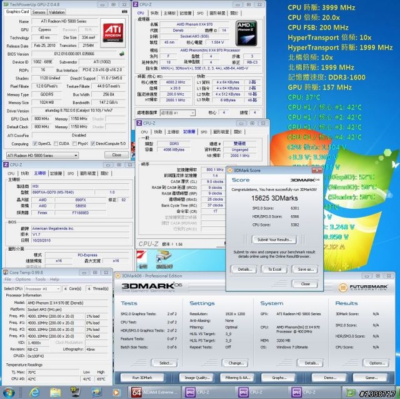The height and width of the screenshot is (399, 400).
Task: Toggle the DirectCompute 5.0 checkbox
Action: (93, 143)
